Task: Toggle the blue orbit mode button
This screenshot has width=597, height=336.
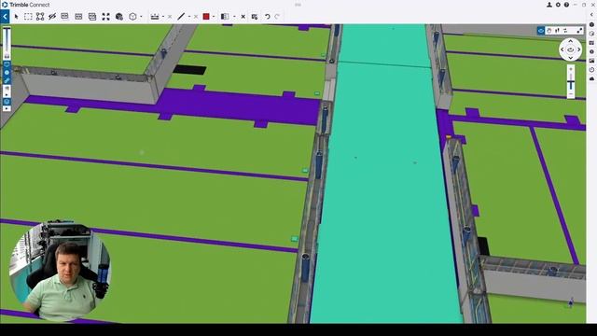Action: tap(541, 31)
